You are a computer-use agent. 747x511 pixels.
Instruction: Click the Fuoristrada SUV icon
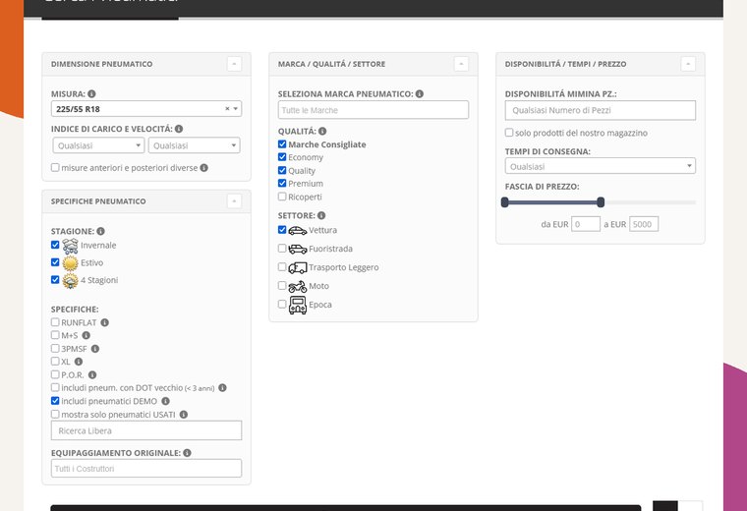[x=298, y=249]
